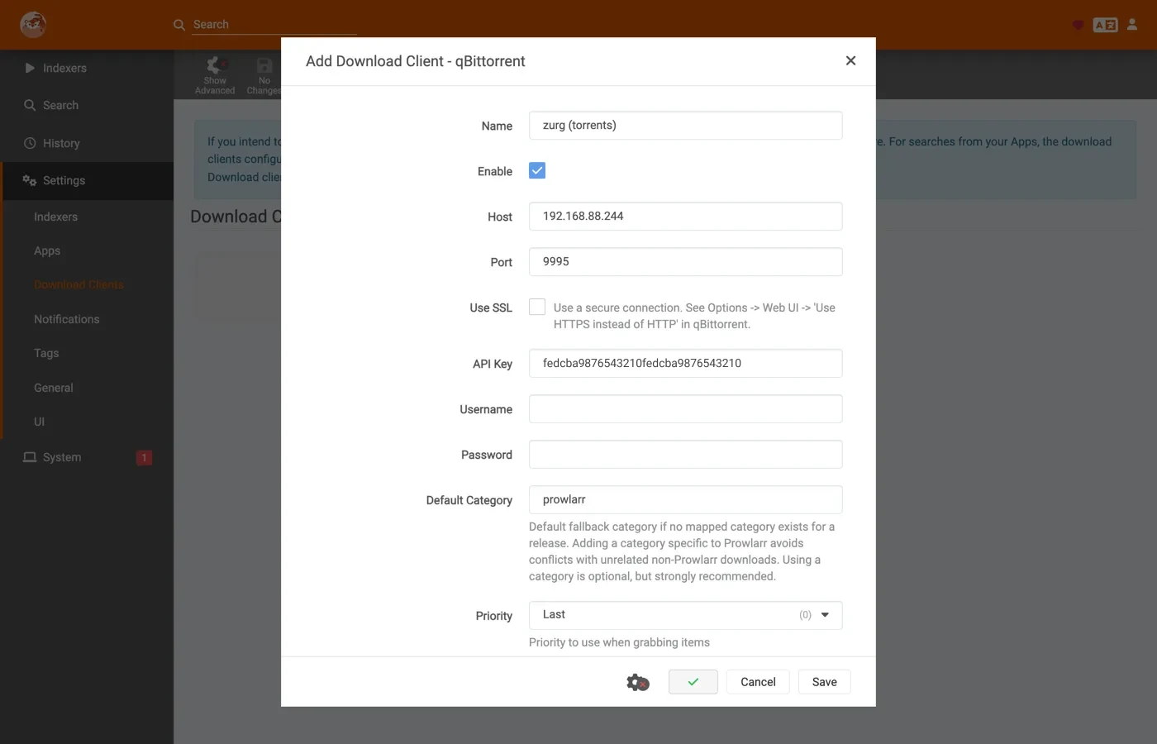Click the red System notification badge
The image size is (1157, 744).
(144, 457)
